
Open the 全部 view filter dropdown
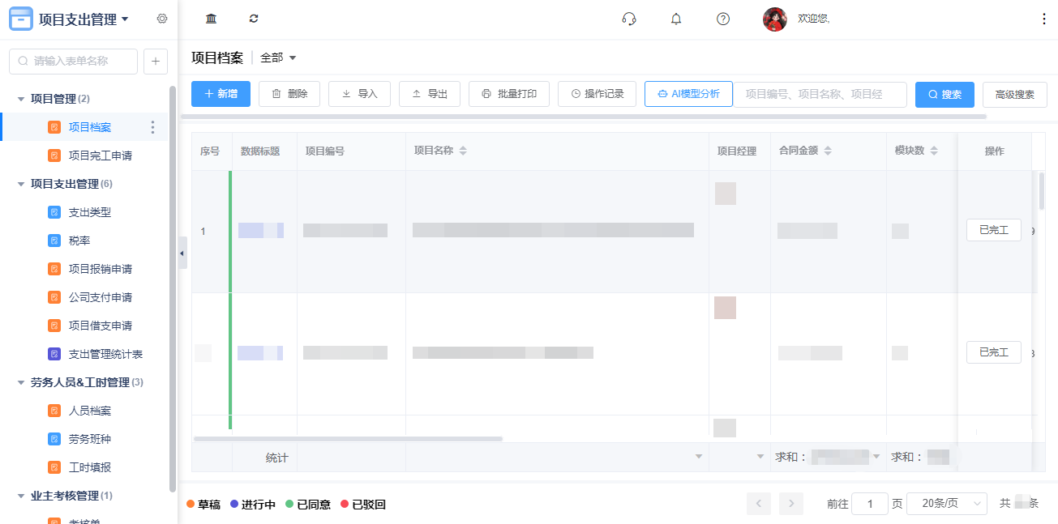(278, 58)
